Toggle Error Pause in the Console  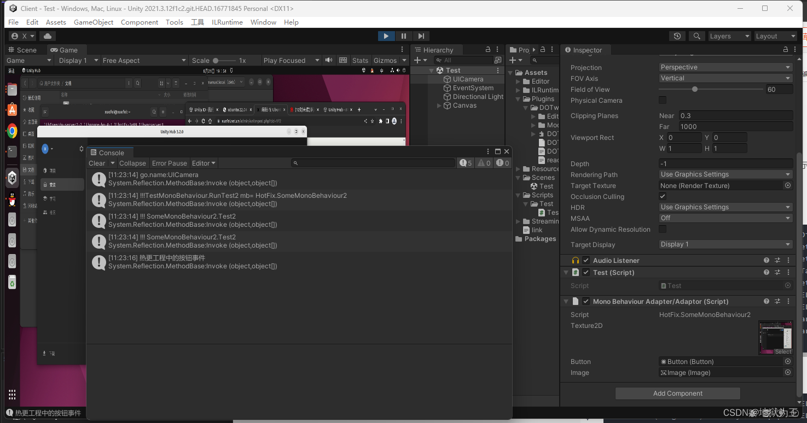[170, 163]
